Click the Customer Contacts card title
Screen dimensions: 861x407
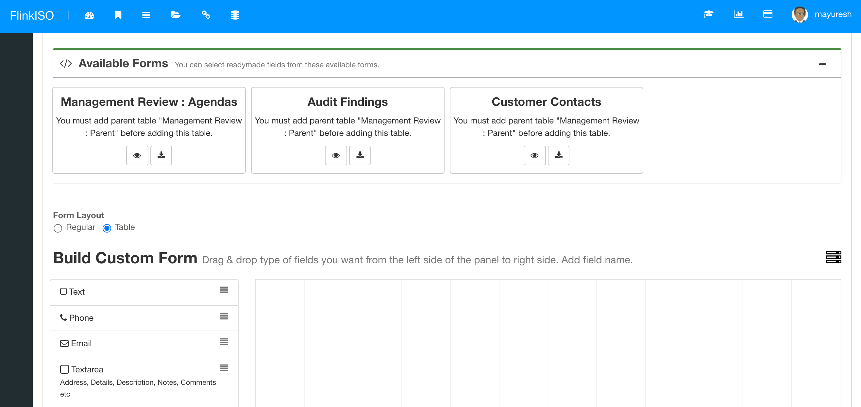point(546,102)
